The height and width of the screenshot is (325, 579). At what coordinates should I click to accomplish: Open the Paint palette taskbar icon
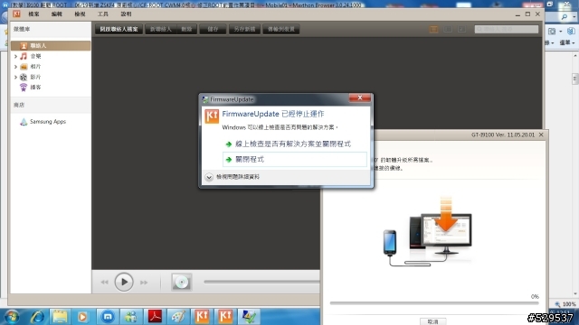(178, 317)
